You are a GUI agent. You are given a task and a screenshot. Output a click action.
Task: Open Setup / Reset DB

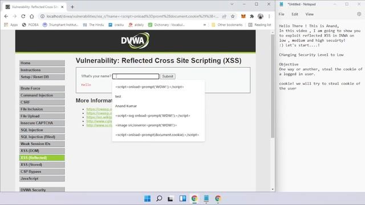pyautogui.click(x=42, y=77)
